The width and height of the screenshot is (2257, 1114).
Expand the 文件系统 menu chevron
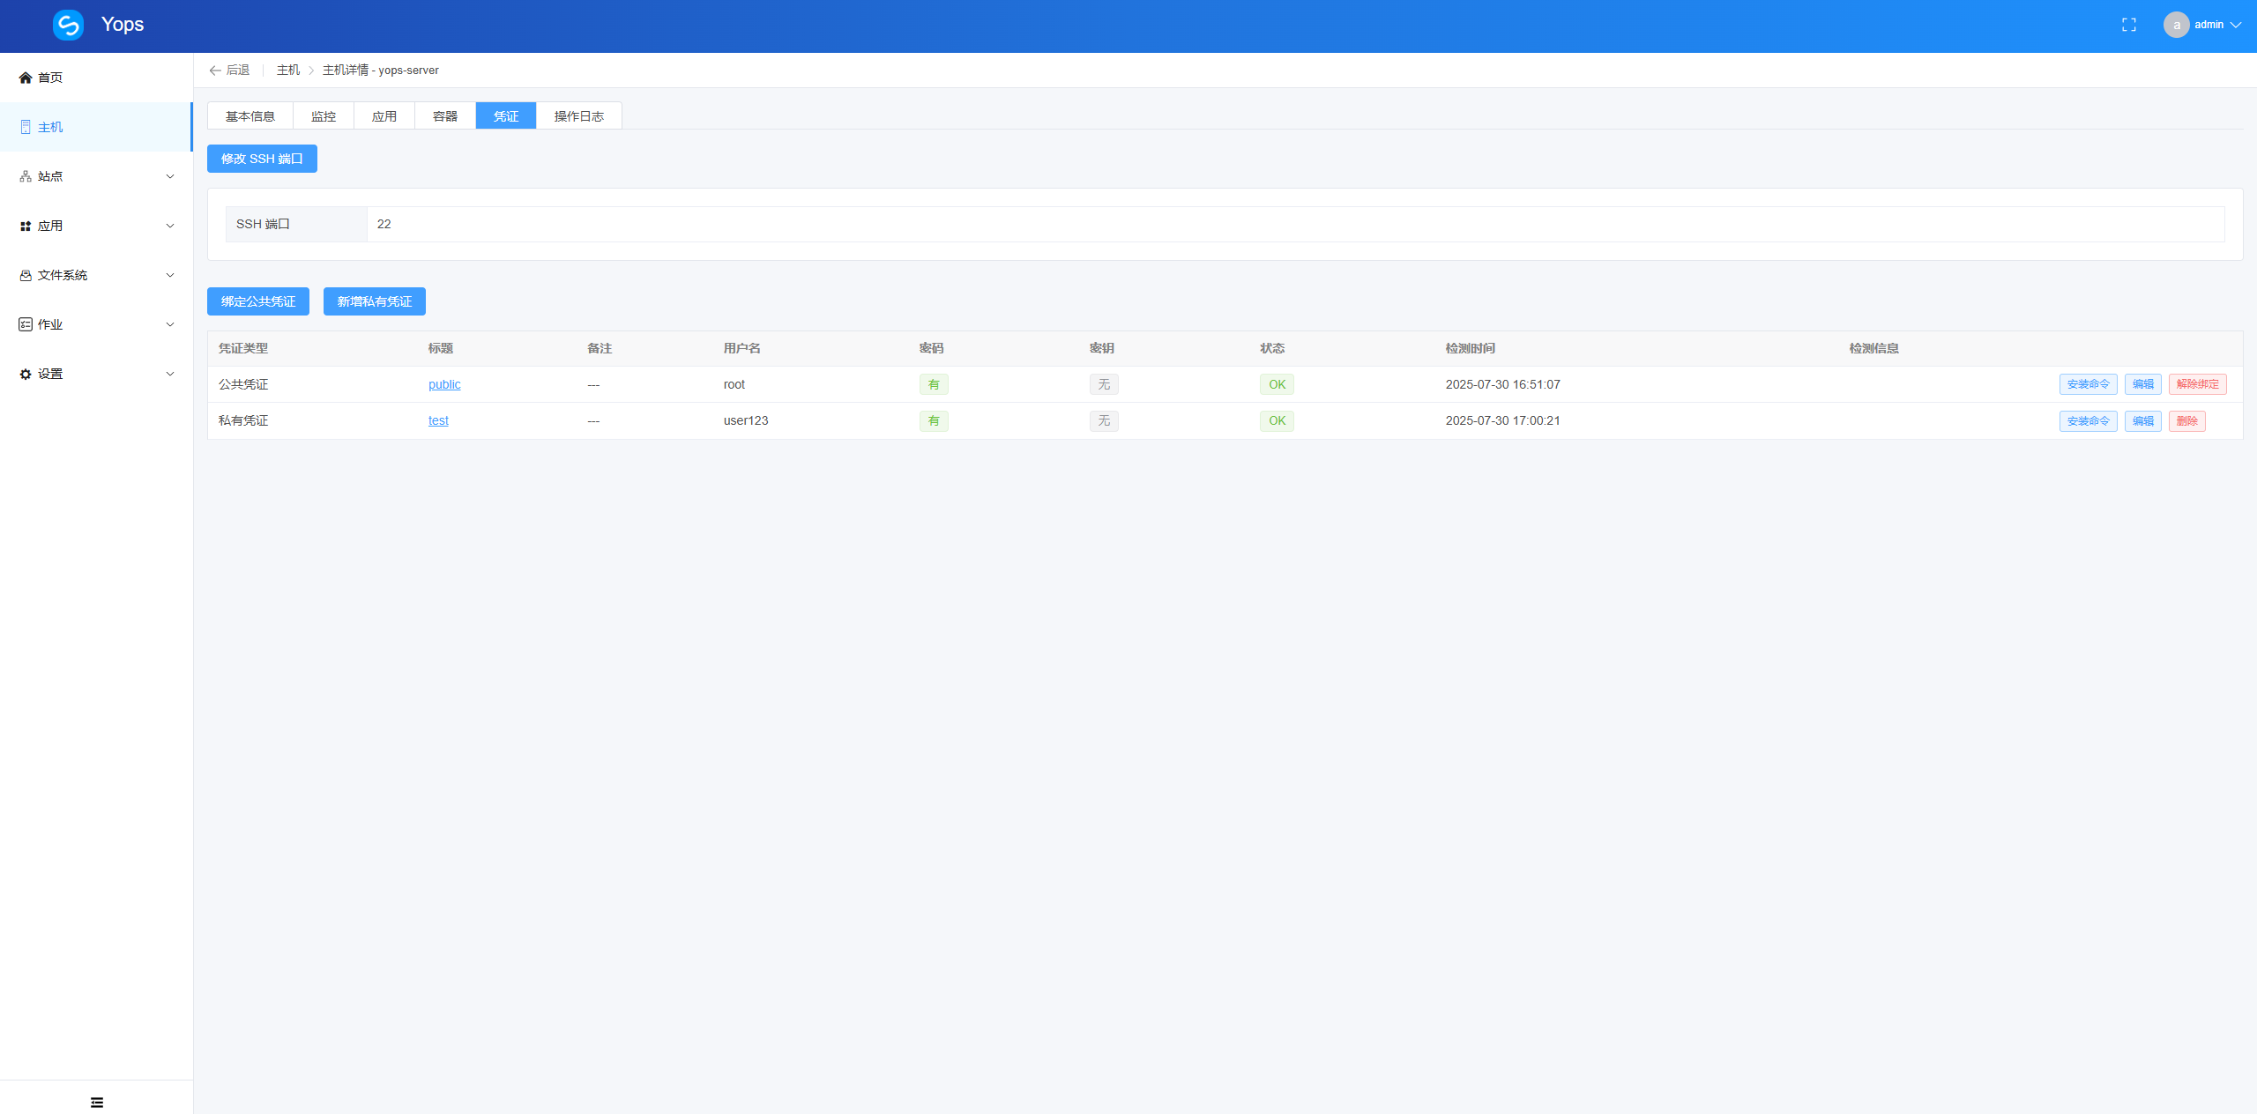click(170, 275)
